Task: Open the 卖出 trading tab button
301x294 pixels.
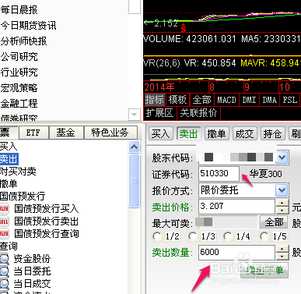Action: 188,134
